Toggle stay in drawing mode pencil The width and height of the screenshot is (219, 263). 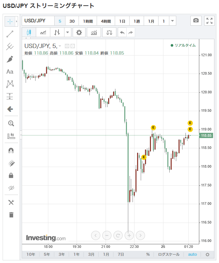pos(11,163)
